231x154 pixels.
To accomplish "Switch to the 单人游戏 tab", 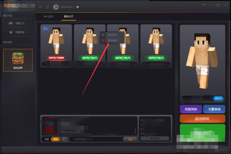I will pyautogui.click(x=48, y=17).
